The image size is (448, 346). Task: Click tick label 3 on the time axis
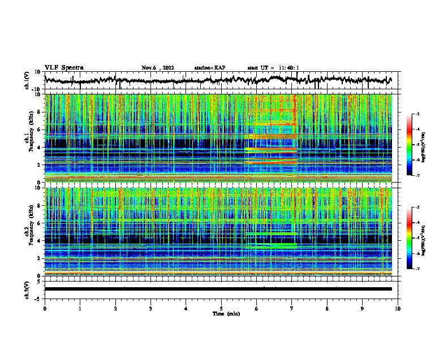tap(150, 309)
